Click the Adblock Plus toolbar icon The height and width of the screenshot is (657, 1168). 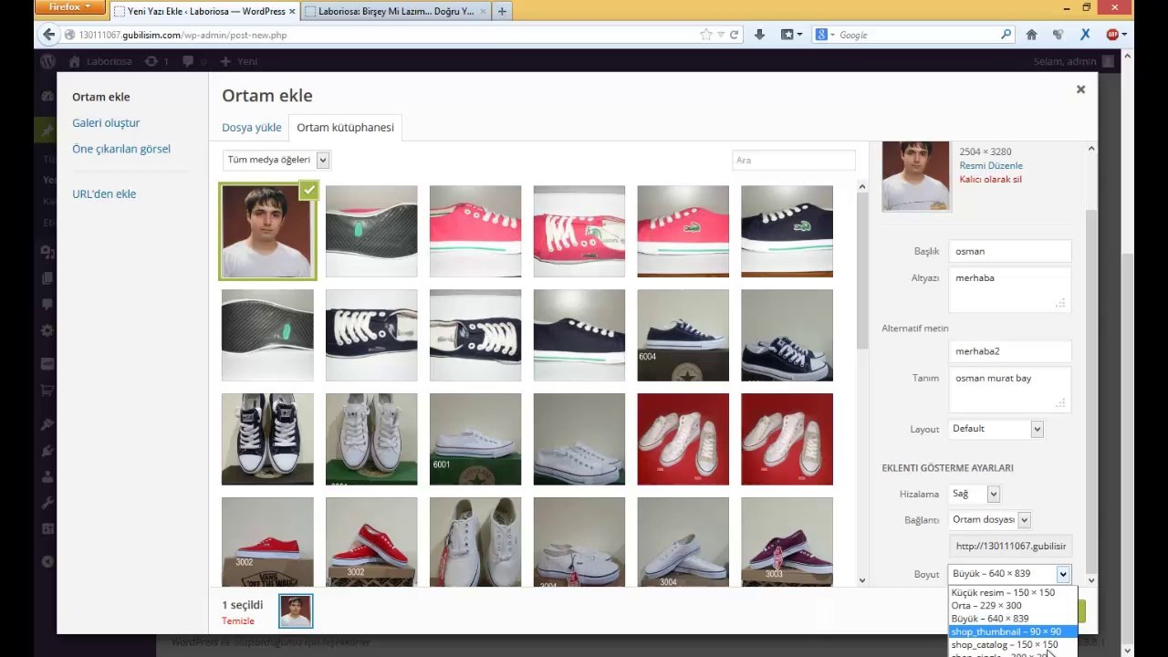[1112, 35]
